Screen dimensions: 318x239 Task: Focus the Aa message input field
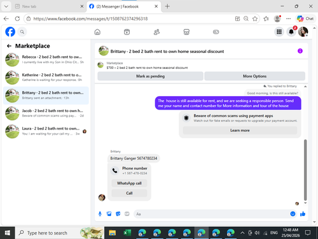coord(212,214)
